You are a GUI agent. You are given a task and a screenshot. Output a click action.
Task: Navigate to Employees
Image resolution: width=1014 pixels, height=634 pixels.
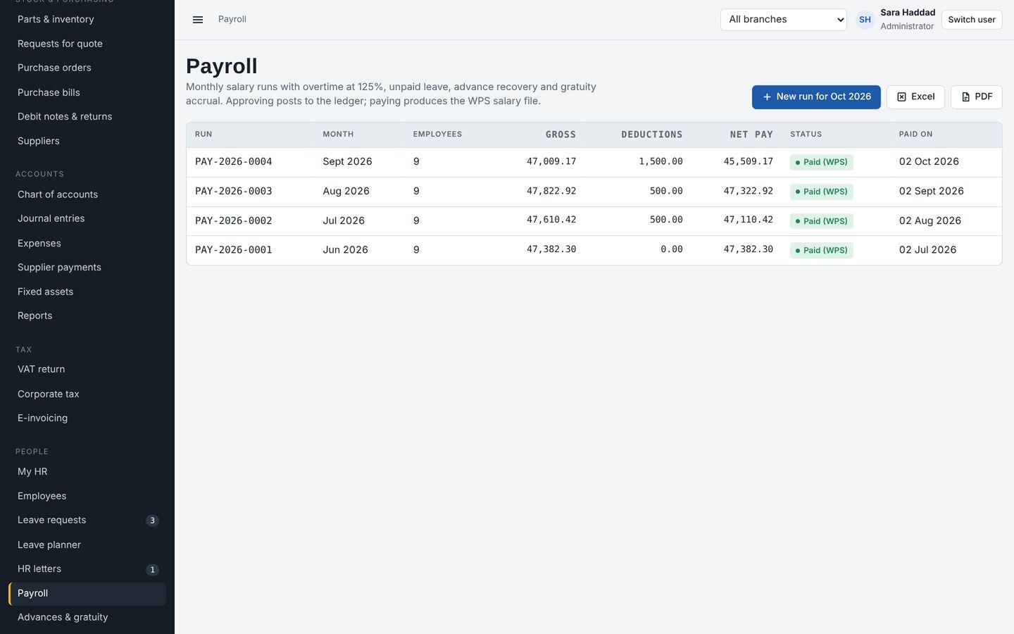(87, 496)
